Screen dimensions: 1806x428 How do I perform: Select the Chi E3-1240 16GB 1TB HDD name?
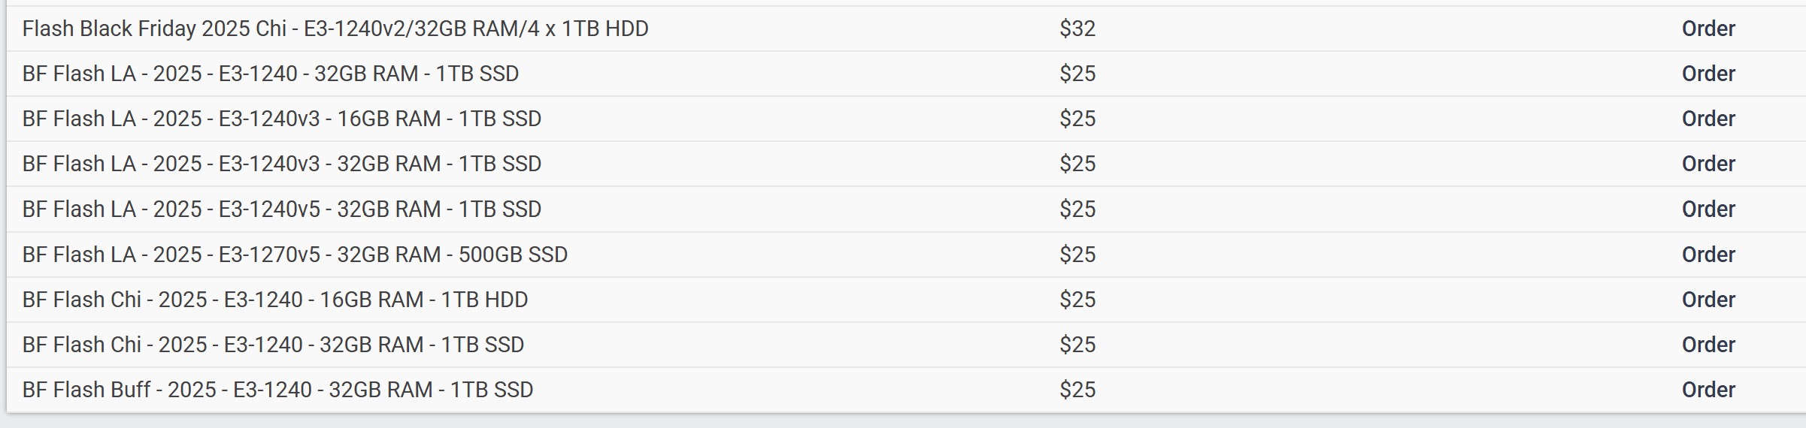coord(275,300)
